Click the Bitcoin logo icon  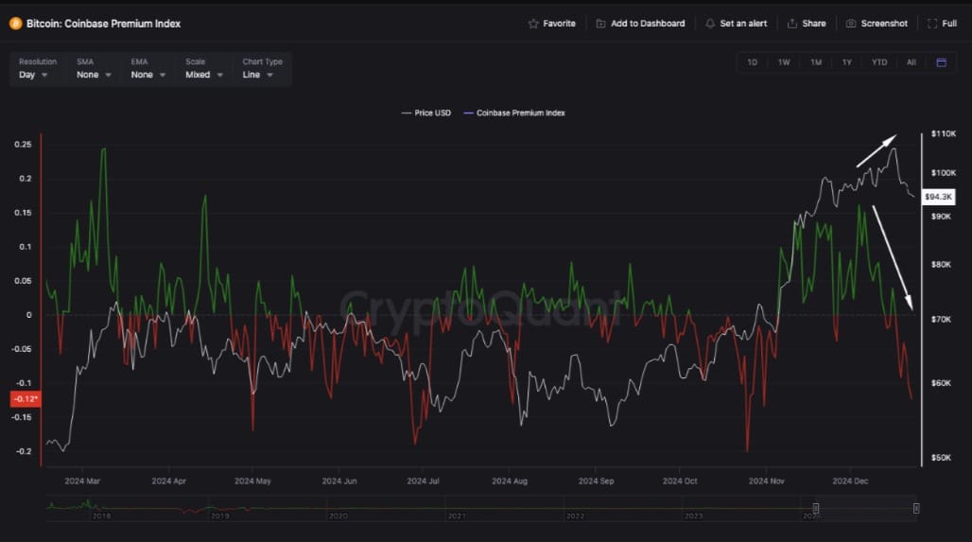pos(15,23)
